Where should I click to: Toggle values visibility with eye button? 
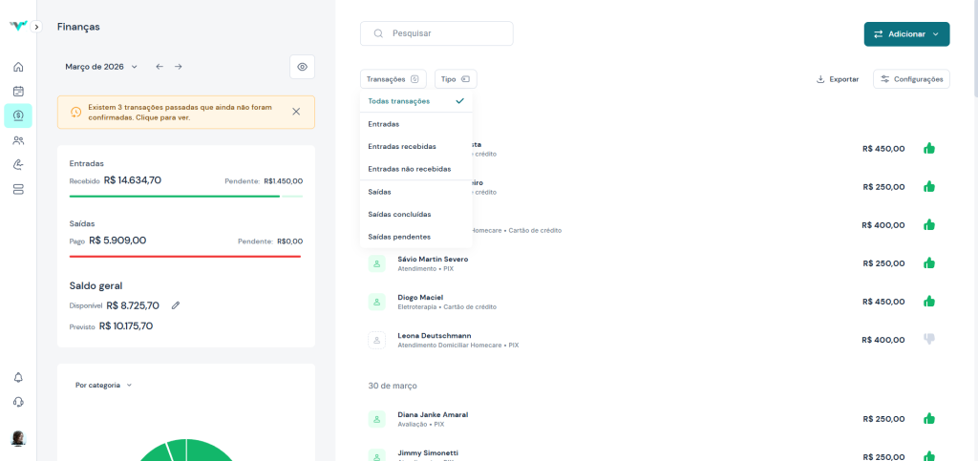point(302,67)
